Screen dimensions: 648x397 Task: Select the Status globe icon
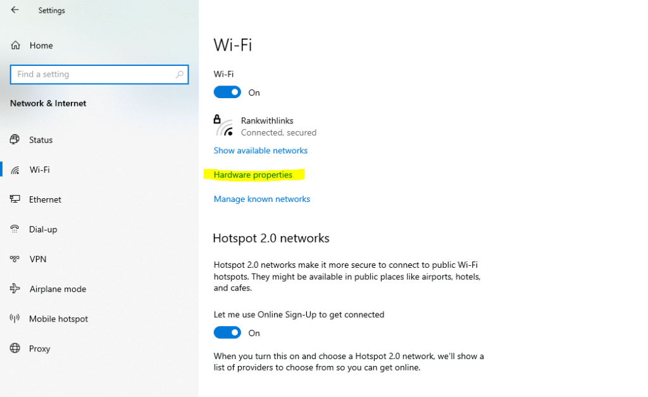(x=15, y=140)
